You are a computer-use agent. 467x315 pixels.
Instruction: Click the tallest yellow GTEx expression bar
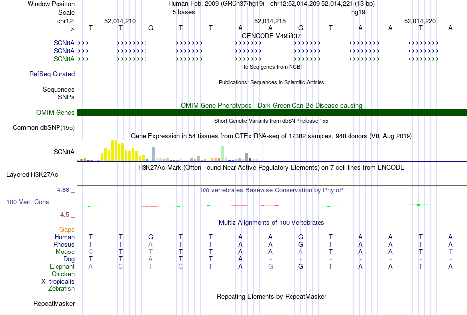coord(116,150)
